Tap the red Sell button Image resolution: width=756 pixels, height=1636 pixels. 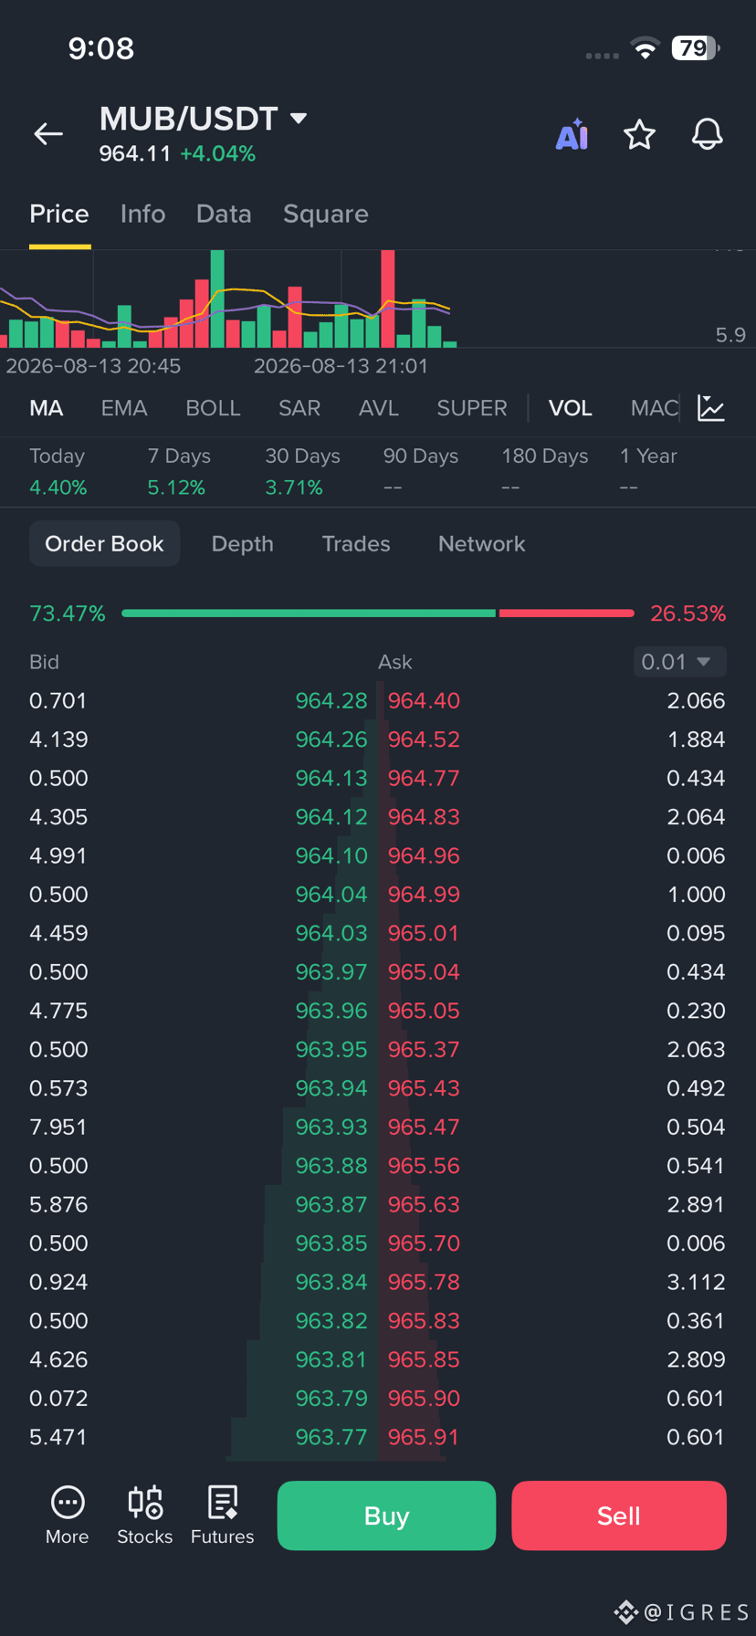[x=619, y=1515]
